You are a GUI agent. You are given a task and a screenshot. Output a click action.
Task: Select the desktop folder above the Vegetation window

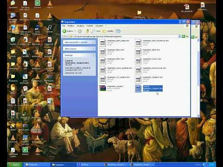tap(139, 14)
